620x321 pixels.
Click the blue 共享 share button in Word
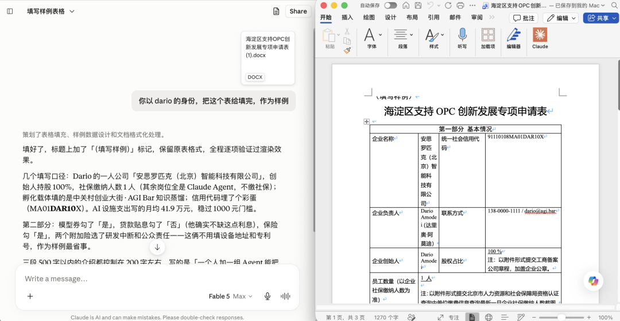click(600, 18)
